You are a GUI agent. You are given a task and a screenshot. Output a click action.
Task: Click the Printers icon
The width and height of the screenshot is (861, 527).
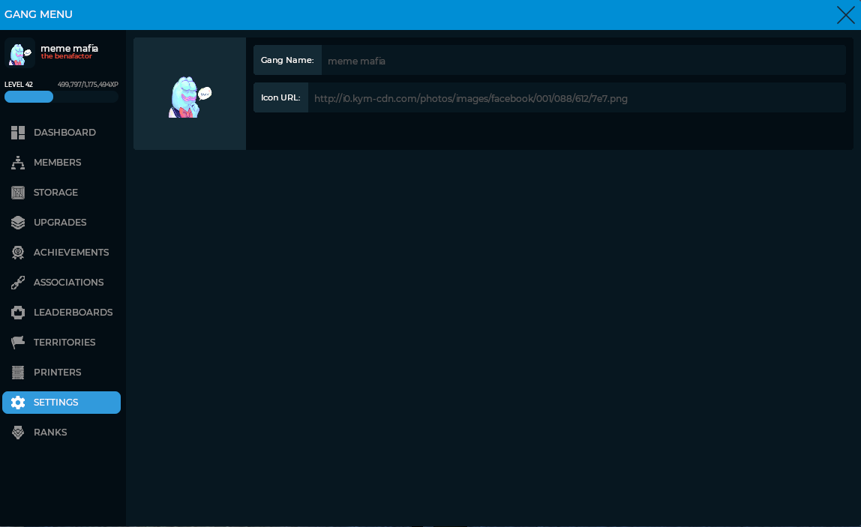(x=18, y=372)
